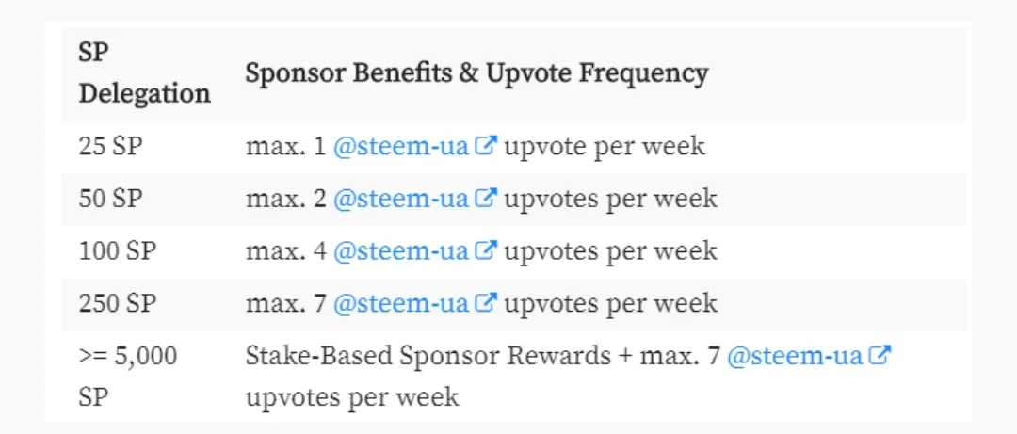Click external-link icon in Stake-Based Sponsor Rewards row

(x=880, y=355)
